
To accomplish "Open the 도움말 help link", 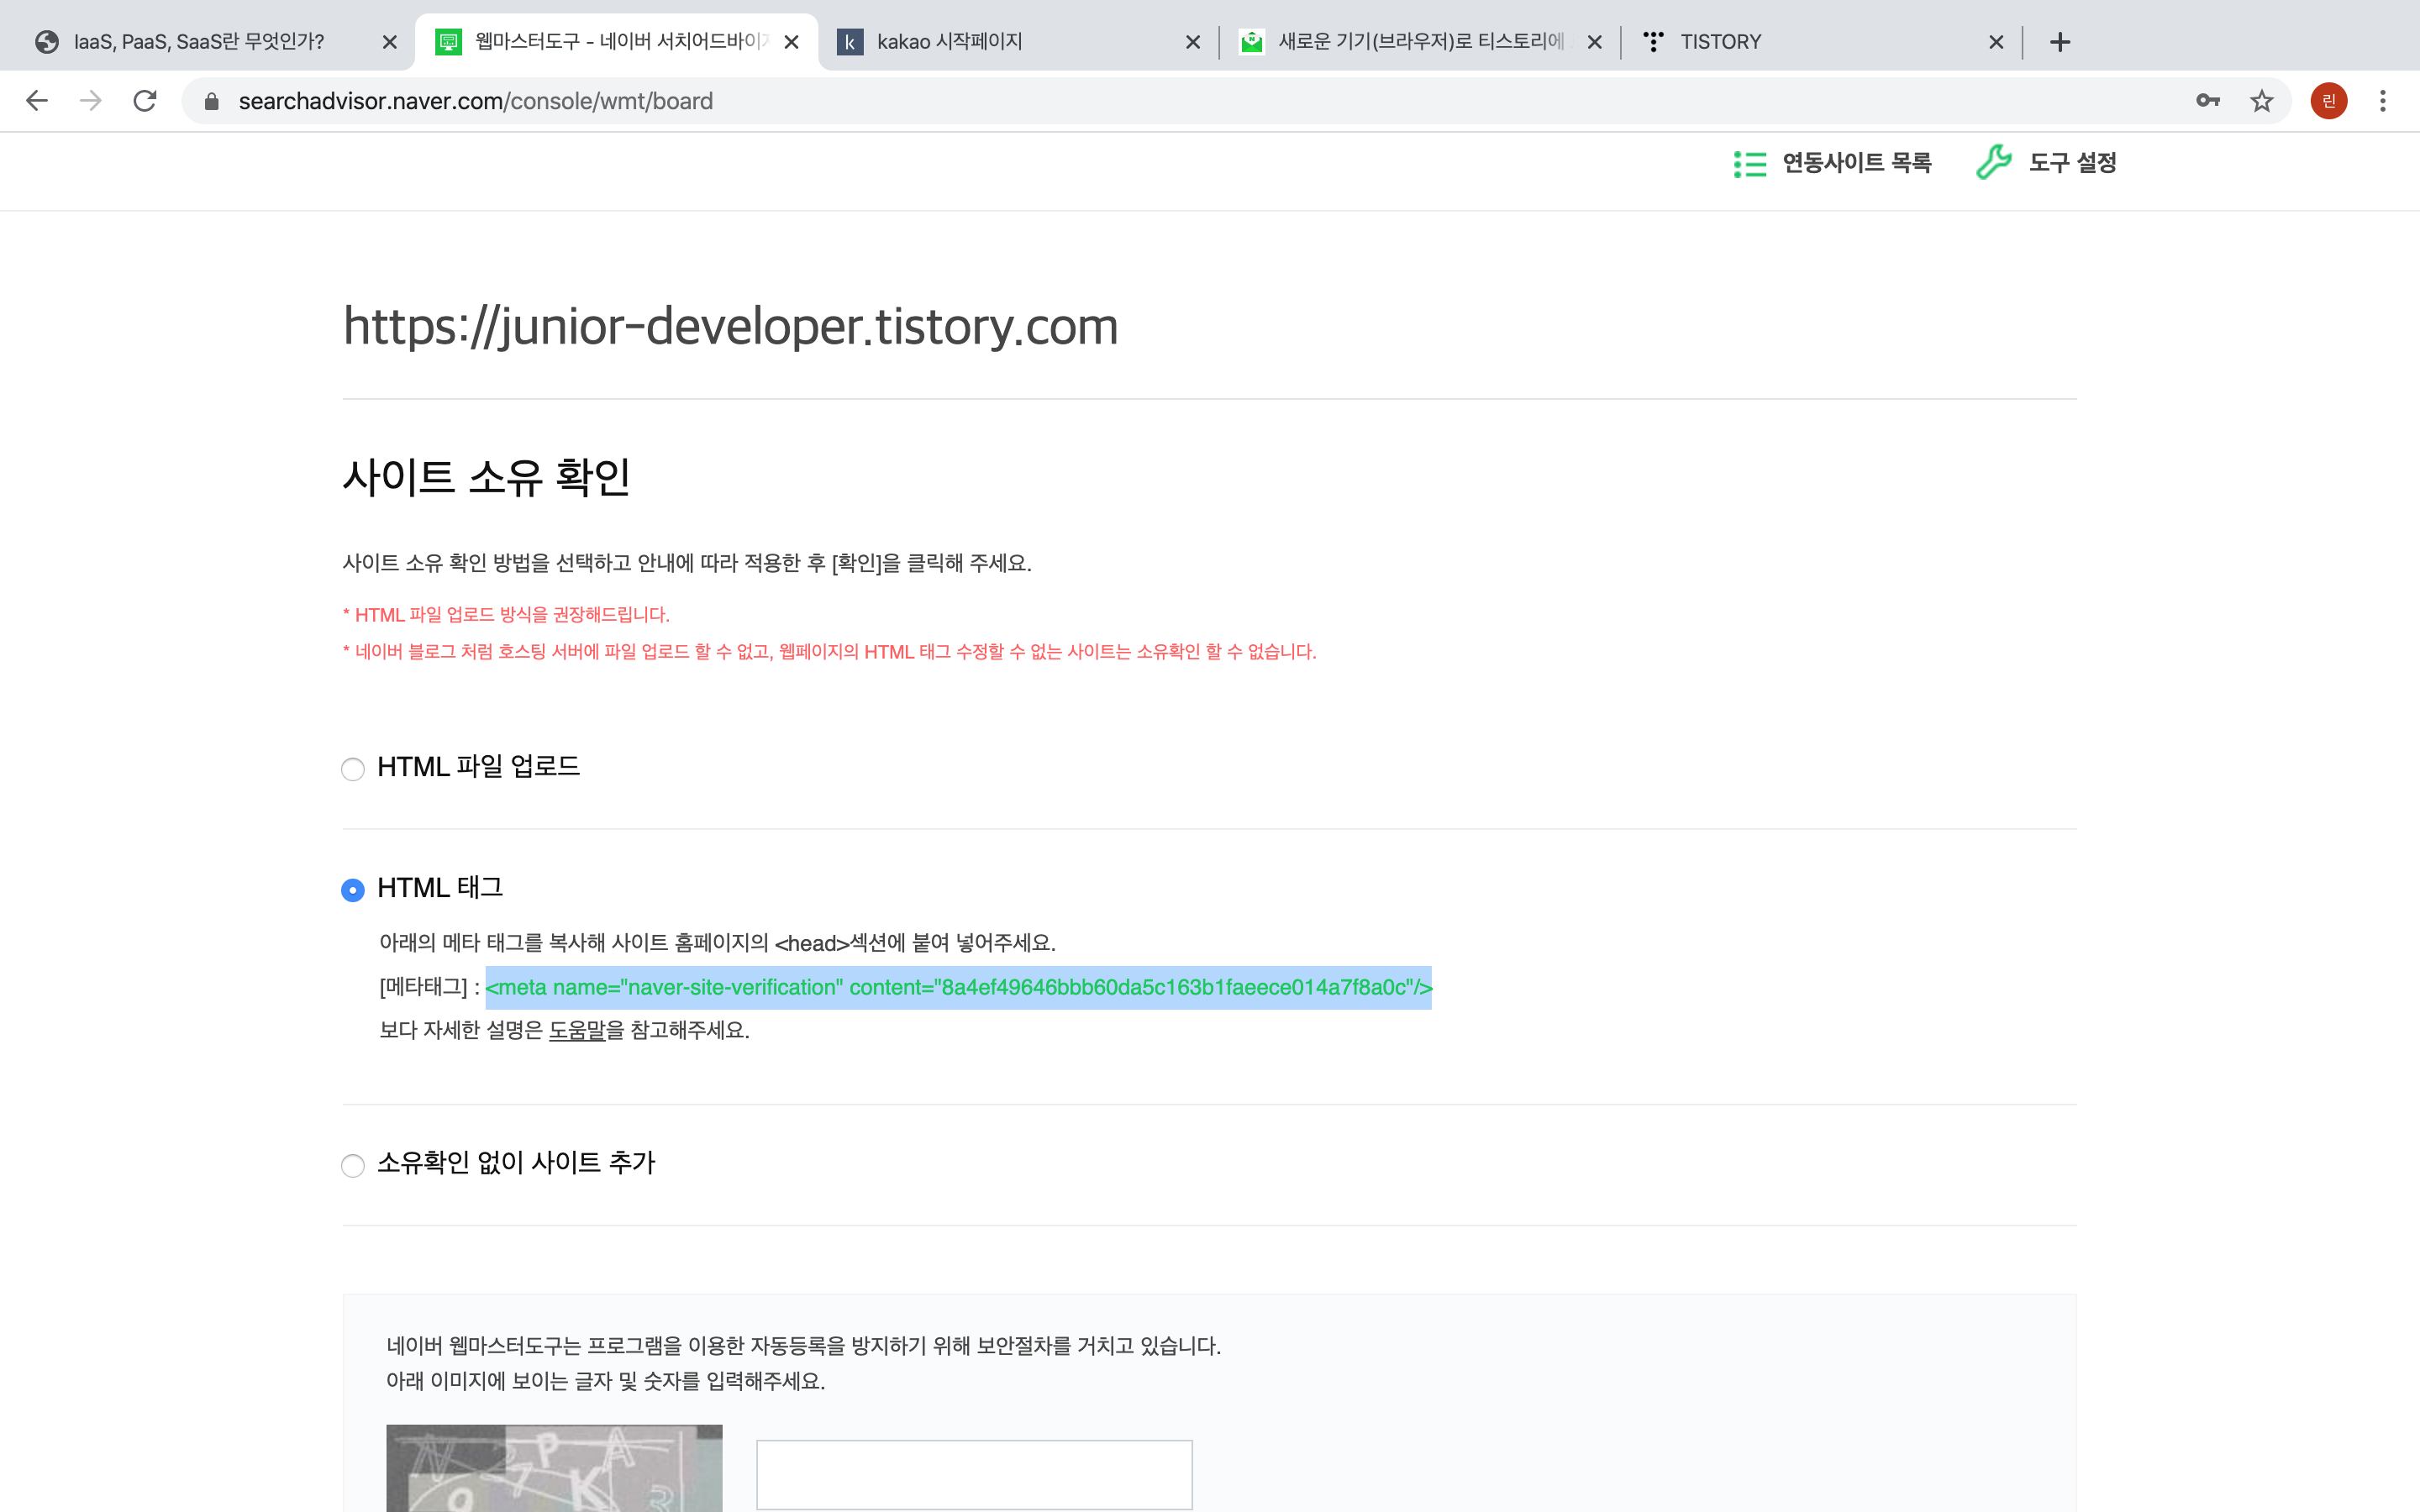I will (x=577, y=1030).
